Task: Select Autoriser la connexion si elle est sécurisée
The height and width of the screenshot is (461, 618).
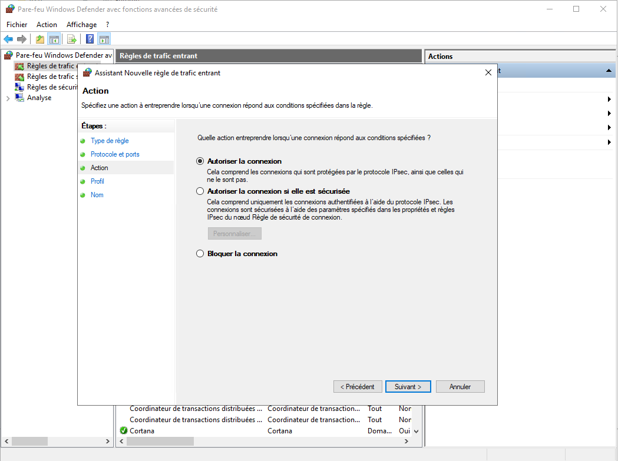Action: point(200,191)
